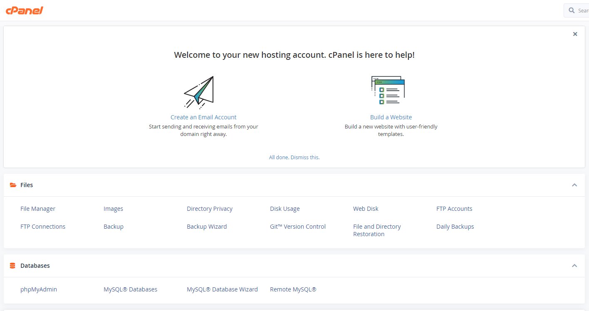Close the welcome panel with X
The image size is (589, 311).
click(x=575, y=34)
